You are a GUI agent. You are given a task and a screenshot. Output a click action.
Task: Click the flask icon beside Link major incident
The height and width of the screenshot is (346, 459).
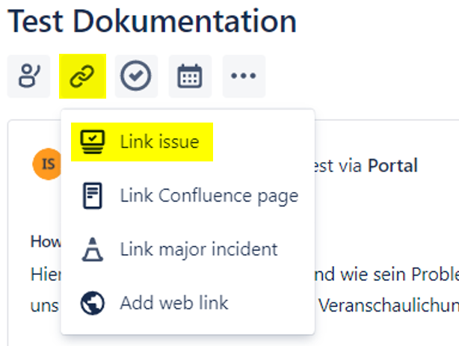[93, 249]
